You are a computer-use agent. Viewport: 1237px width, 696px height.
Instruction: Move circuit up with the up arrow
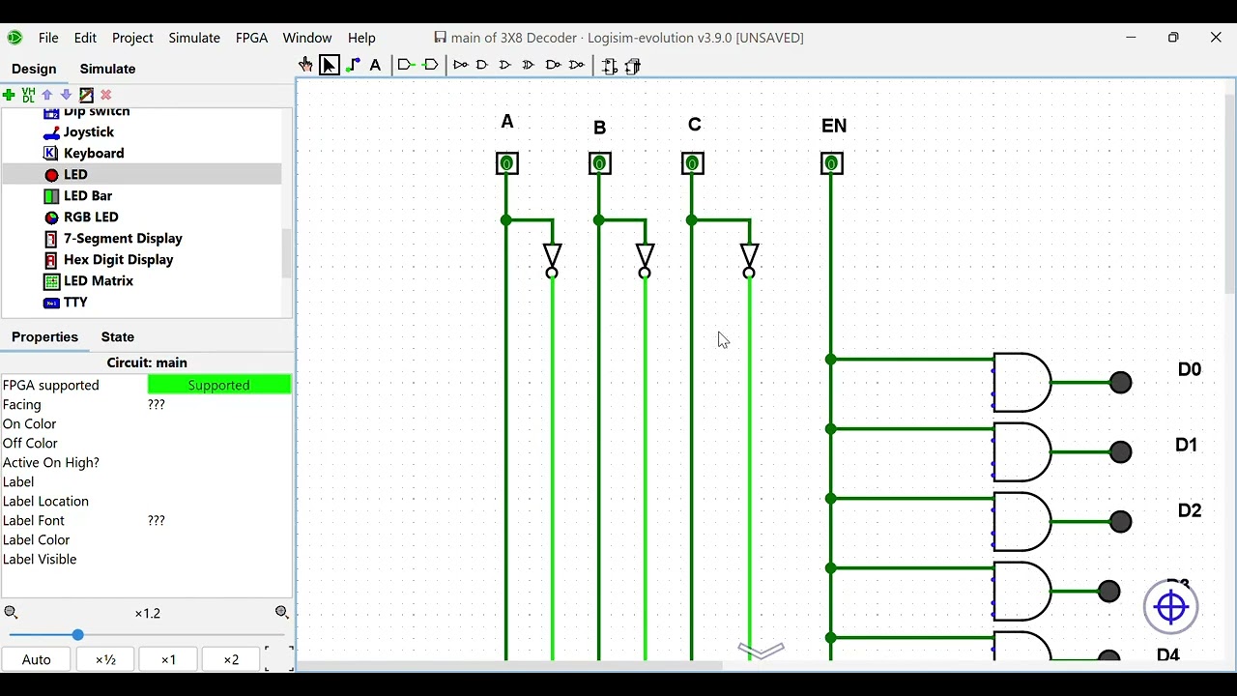[x=46, y=95]
